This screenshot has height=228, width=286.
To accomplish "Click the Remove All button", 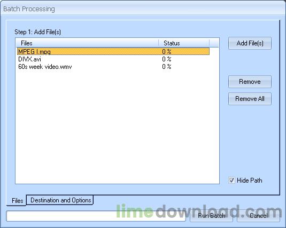I will 250,99.
